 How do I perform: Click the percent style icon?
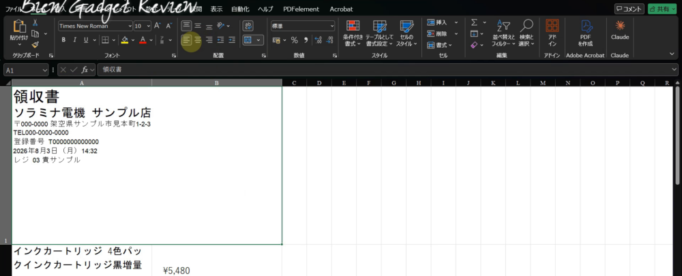tap(295, 40)
